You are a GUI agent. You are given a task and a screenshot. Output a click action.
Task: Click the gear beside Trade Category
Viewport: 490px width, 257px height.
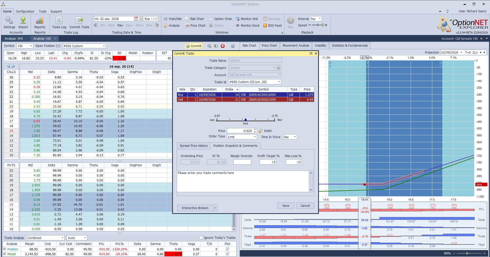278,68
